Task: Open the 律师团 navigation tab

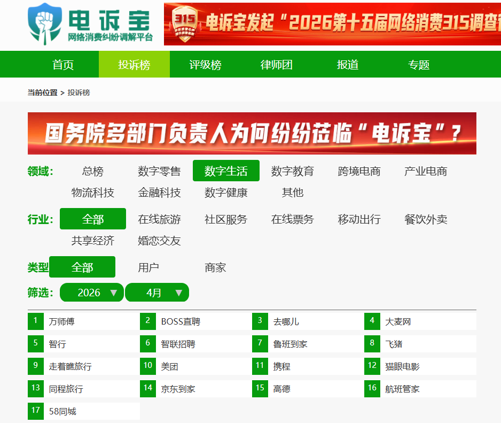Action: click(x=276, y=64)
